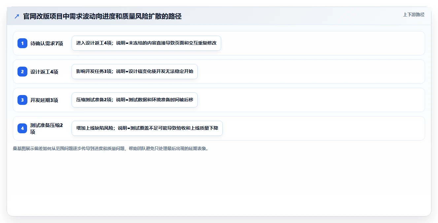Click step badge number 3
Image resolution: width=438 pixels, height=223 pixels.
pos(22,100)
